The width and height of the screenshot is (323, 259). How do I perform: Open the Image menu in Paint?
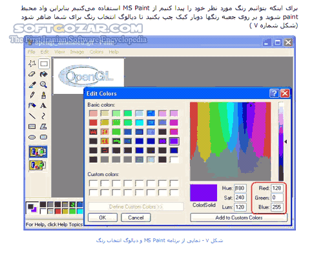[77, 52]
